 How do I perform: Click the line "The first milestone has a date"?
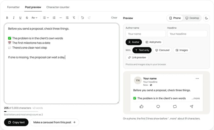coord(31,43)
